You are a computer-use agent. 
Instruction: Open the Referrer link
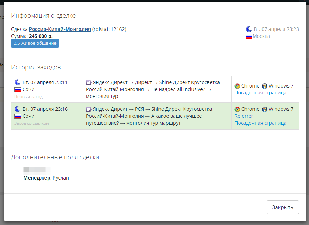tap(244, 116)
